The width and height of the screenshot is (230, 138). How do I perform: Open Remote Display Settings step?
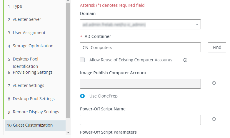click(36, 112)
